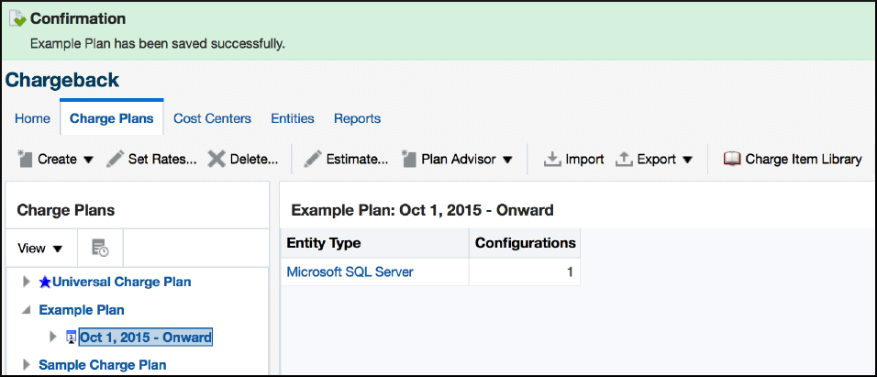Click the calendar clock icon beside View
877x377 pixels.
point(101,248)
